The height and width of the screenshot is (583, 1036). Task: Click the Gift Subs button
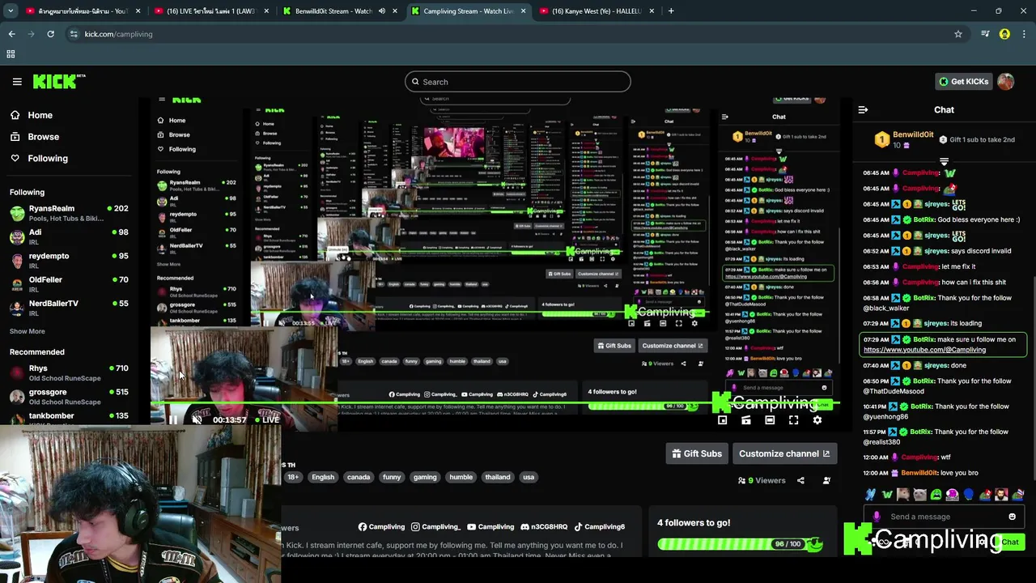pos(697,453)
